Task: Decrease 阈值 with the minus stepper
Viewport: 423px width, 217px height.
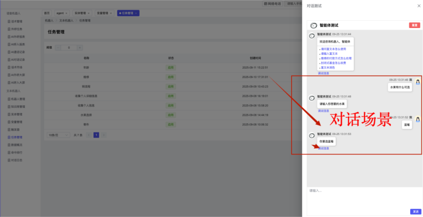Action: point(58,47)
